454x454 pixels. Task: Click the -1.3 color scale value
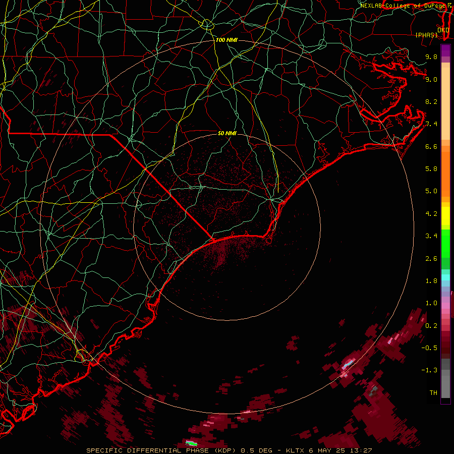pos(429,370)
